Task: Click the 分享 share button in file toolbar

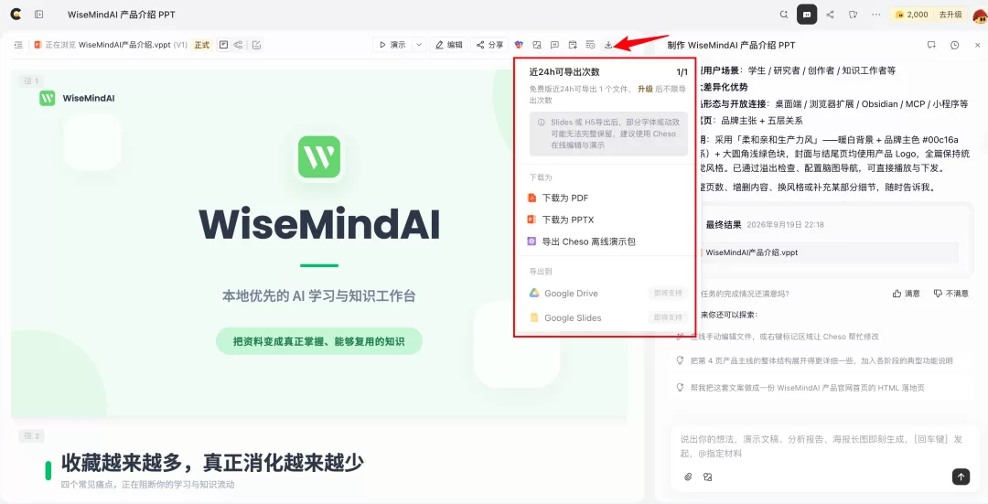Action: (x=489, y=45)
